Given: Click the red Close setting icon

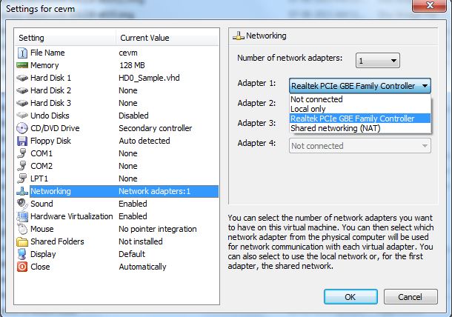Looking at the screenshot, I should pyautogui.click(x=22, y=267).
